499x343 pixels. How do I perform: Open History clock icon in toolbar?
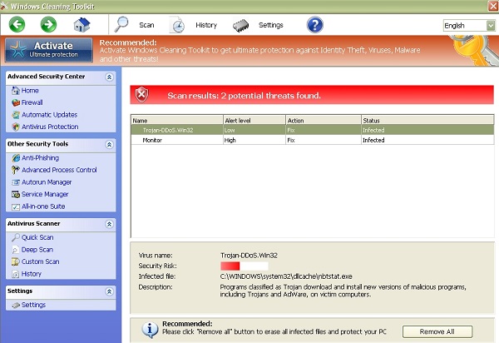point(178,25)
